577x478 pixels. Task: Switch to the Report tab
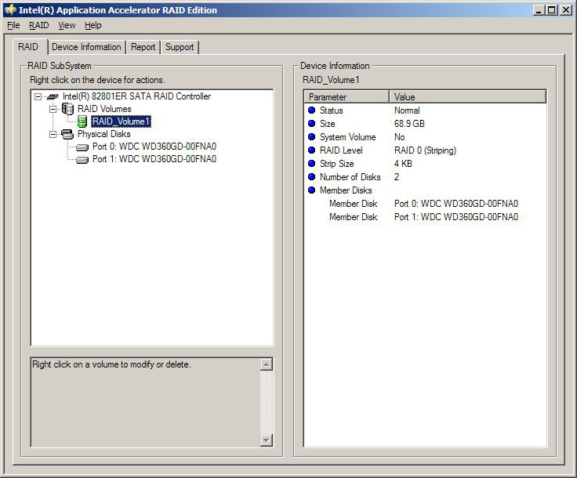pos(143,47)
